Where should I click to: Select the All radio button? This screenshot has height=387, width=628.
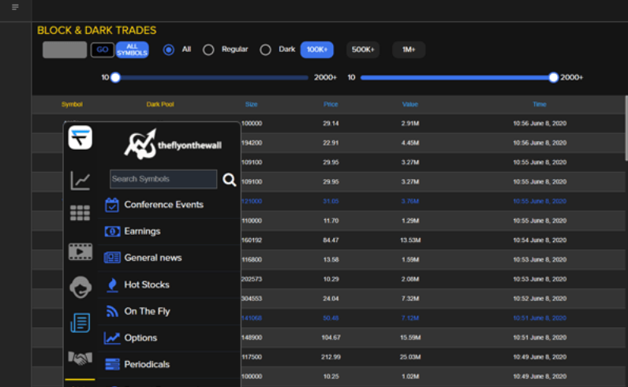[x=169, y=50]
